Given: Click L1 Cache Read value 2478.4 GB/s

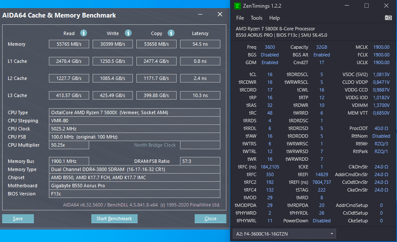Looking at the screenshot, I should click(x=69, y=61).
